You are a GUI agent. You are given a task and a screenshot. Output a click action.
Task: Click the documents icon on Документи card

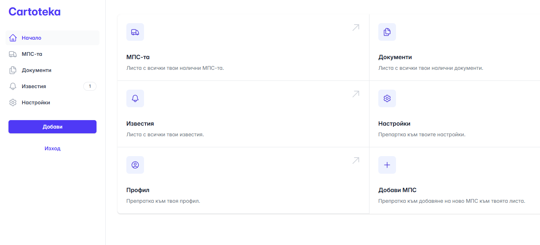click(x=387, y=32)
